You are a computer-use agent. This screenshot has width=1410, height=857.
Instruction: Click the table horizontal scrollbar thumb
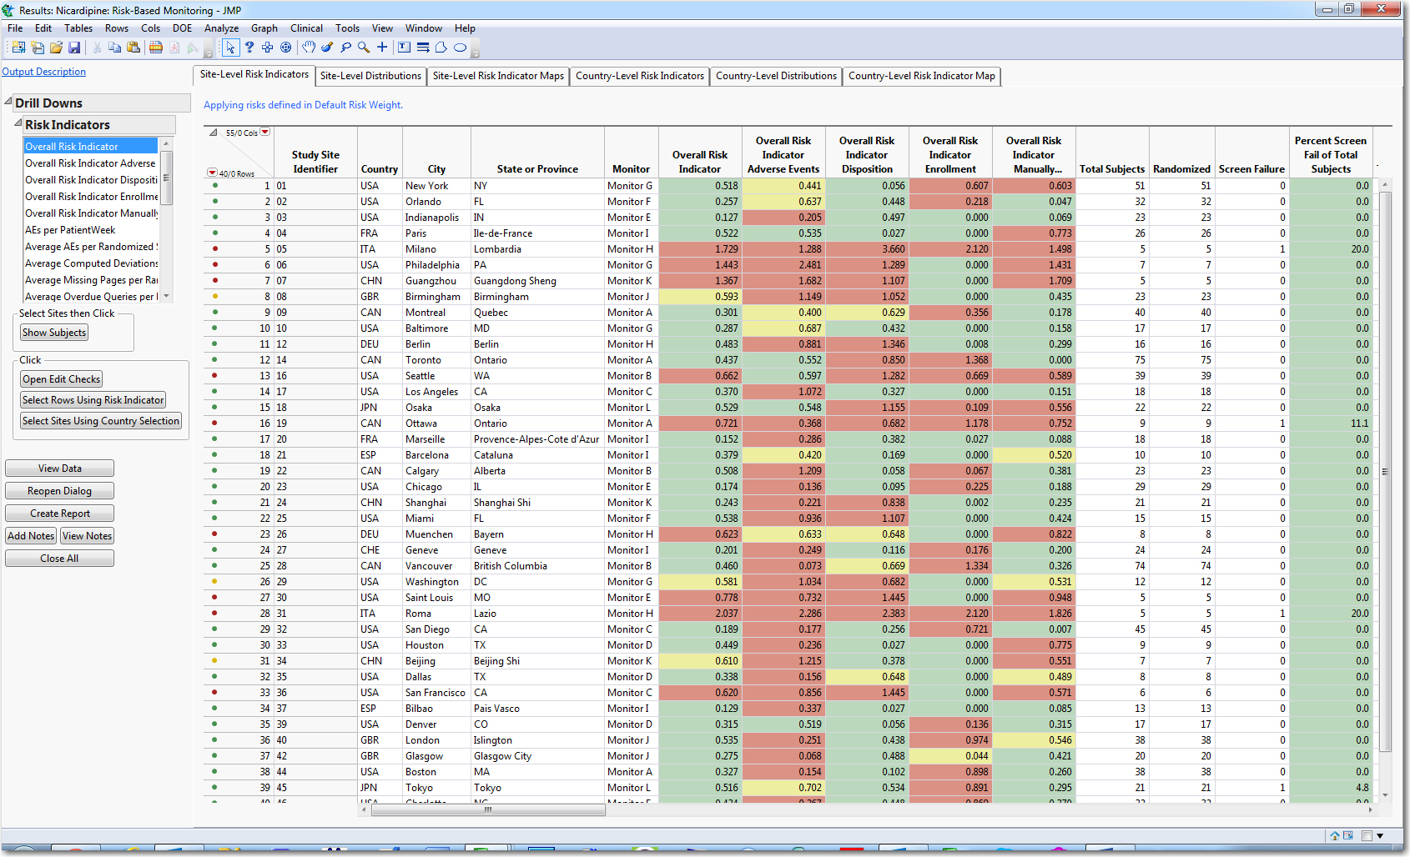488,809
